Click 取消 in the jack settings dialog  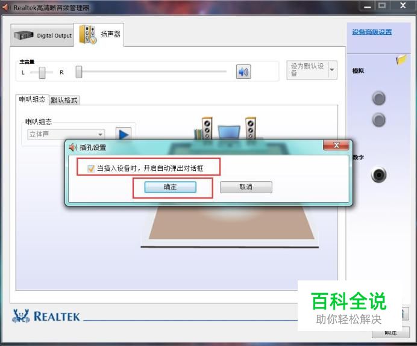click(x=246, y=187)
